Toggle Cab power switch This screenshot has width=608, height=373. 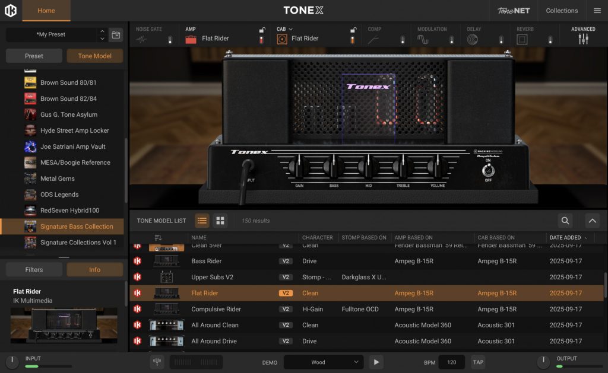click(353, 40)
